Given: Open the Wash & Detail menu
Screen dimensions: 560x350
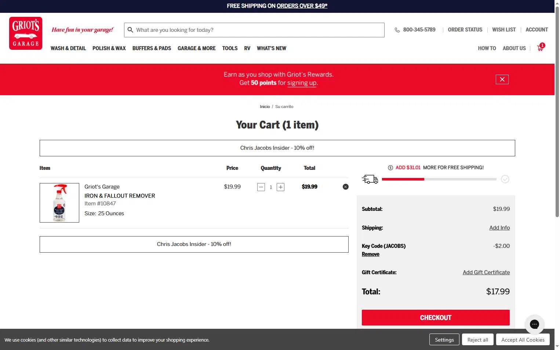Looking at the screenshot, I should point(68,48).
